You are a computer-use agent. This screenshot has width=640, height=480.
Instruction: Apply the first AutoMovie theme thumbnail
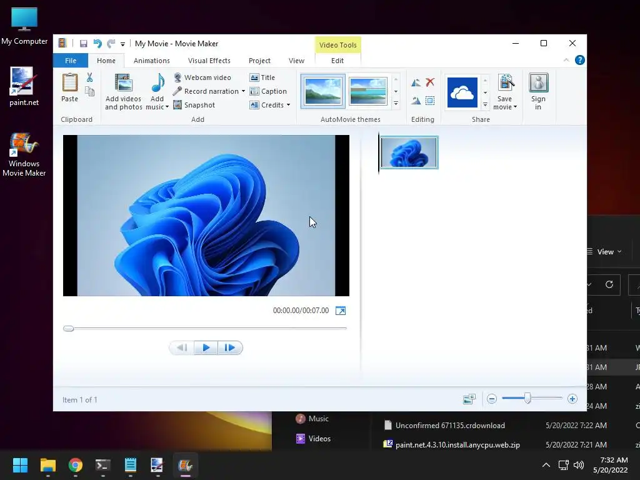323,91
